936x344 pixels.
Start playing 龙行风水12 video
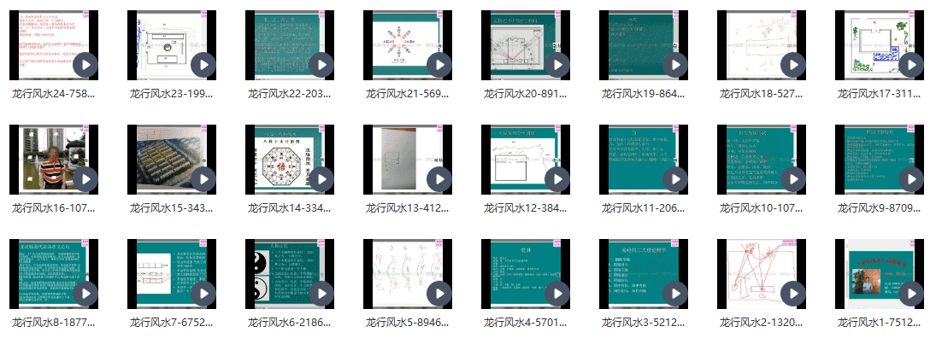[557, 179]
